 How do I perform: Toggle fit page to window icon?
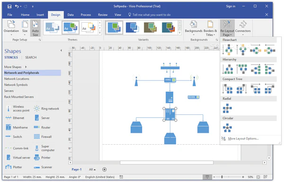tap(258, 177)
